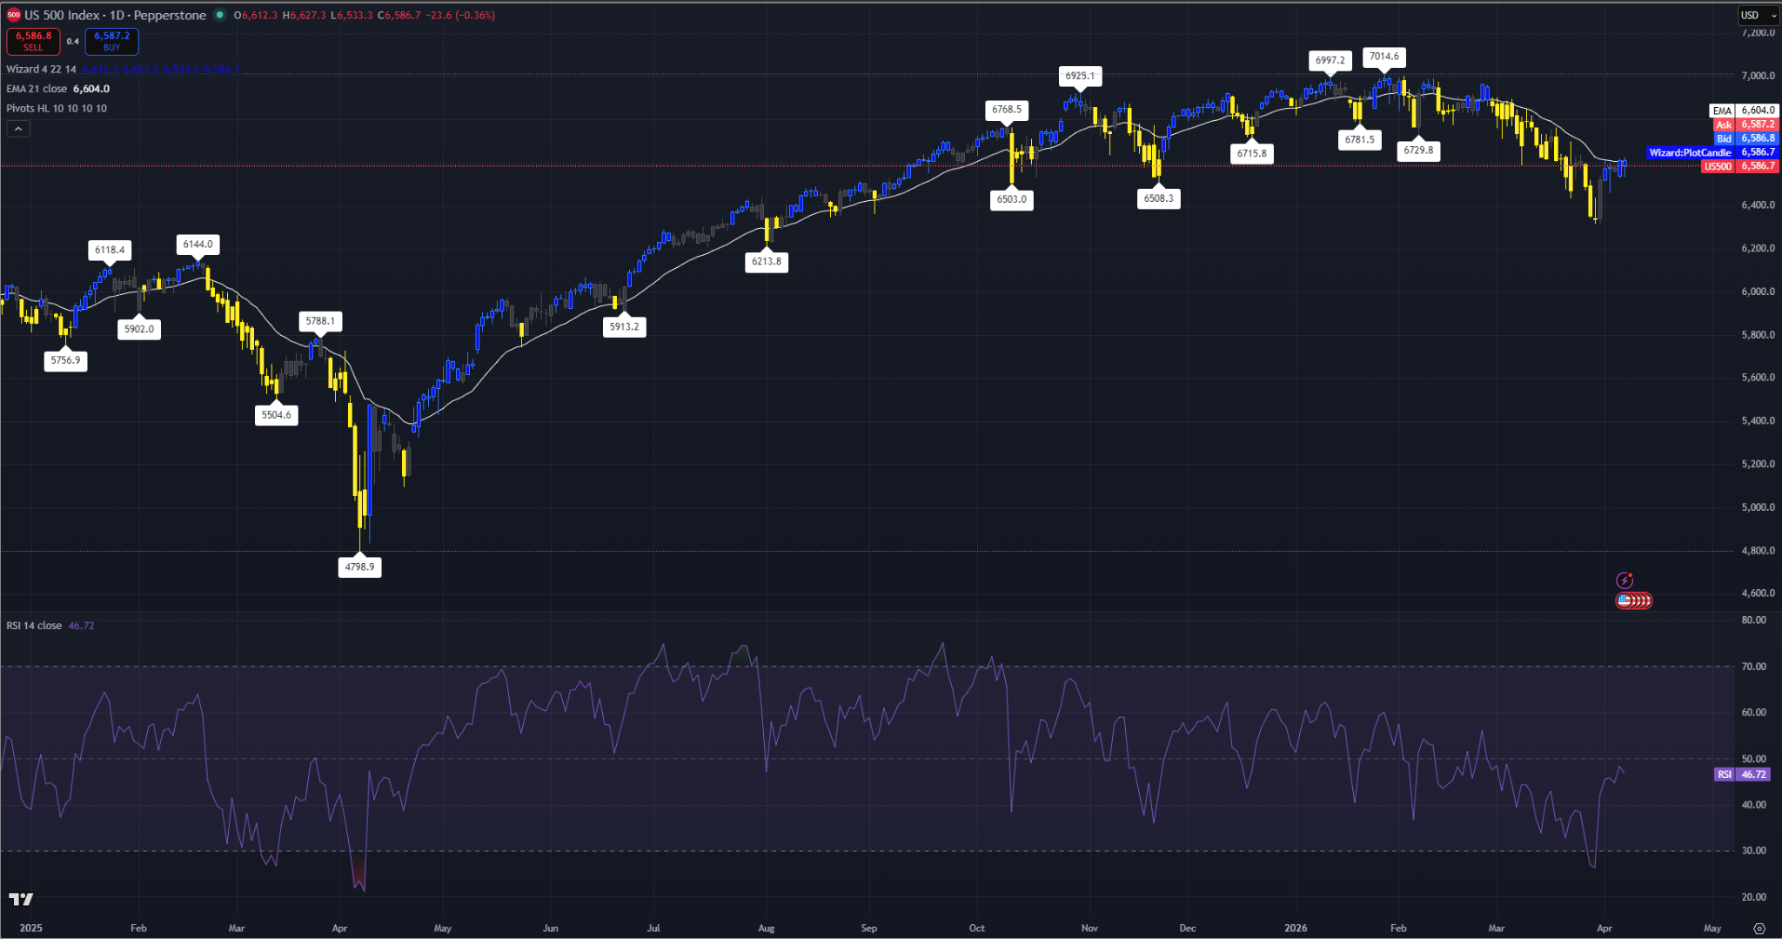1782x939 pixels.
Task: Open chart settings gear icon
Action: [x=1759, y=929]
